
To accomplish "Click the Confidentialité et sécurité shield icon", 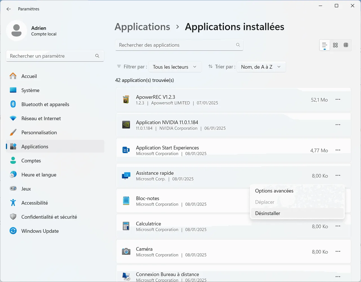I will (x=13, y=217).
